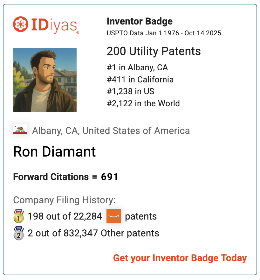The image size is (260, 280).
Task: Click the IDiyas flower logo icon
Action: (21, 24)
